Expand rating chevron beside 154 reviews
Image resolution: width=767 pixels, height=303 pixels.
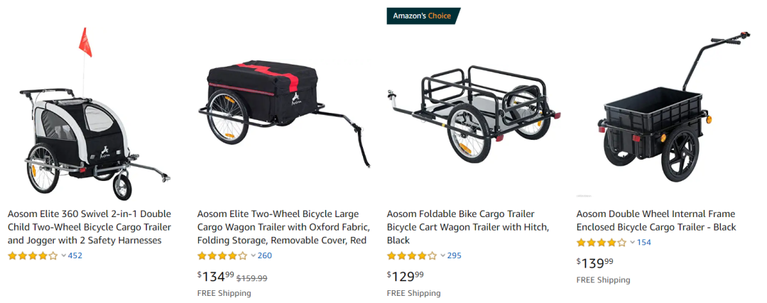(633, 243)
